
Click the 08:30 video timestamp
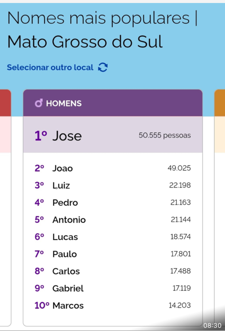212,325
